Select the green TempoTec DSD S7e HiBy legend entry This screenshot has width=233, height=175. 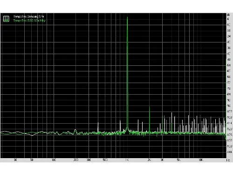click(29, 21)
